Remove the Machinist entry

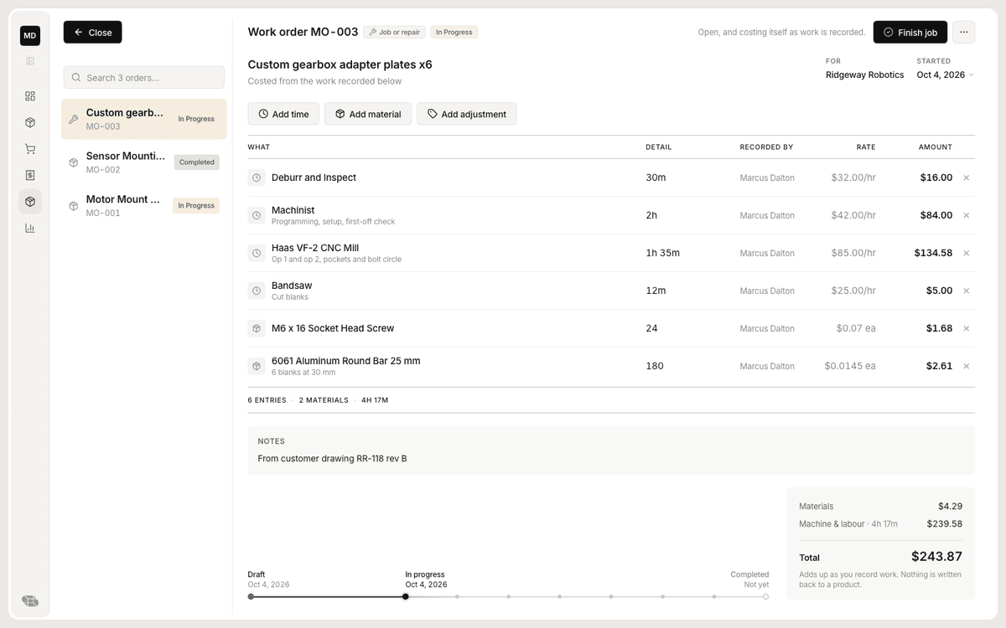(x=966, y=215)
